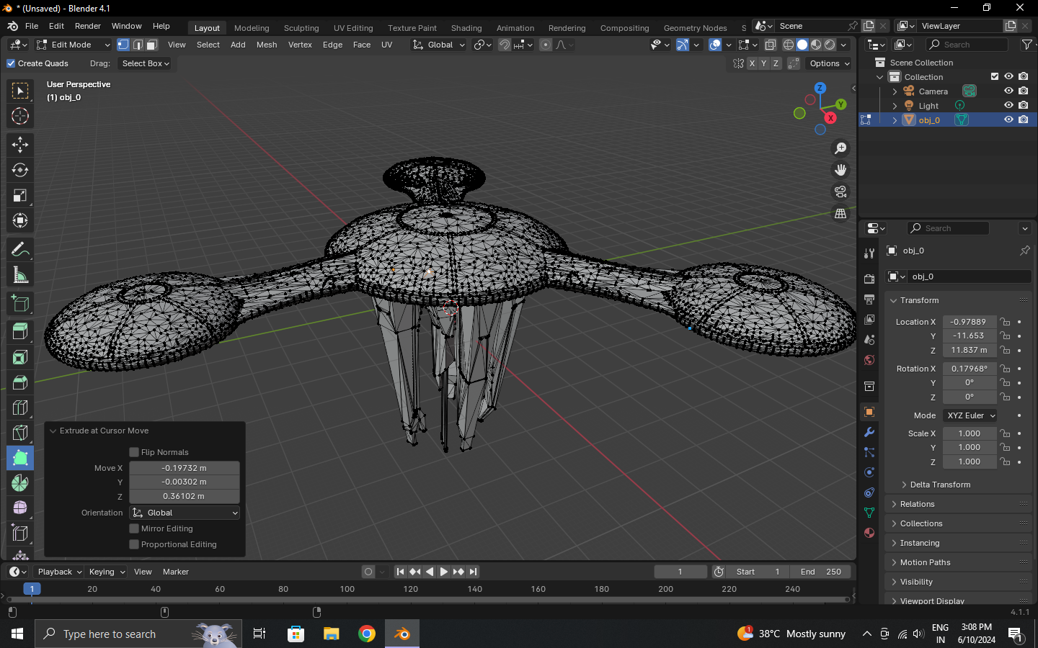Toggle the camera view icon
The width and height of the screenshot is (1038, 648).
[x=840, y=192]
